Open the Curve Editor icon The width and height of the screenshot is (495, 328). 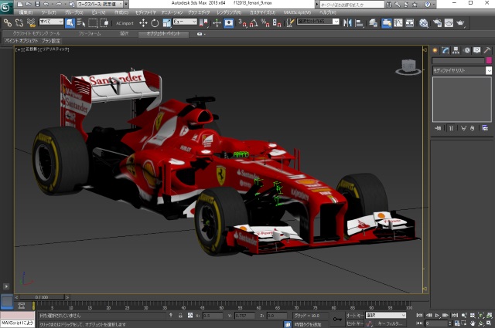398,23
